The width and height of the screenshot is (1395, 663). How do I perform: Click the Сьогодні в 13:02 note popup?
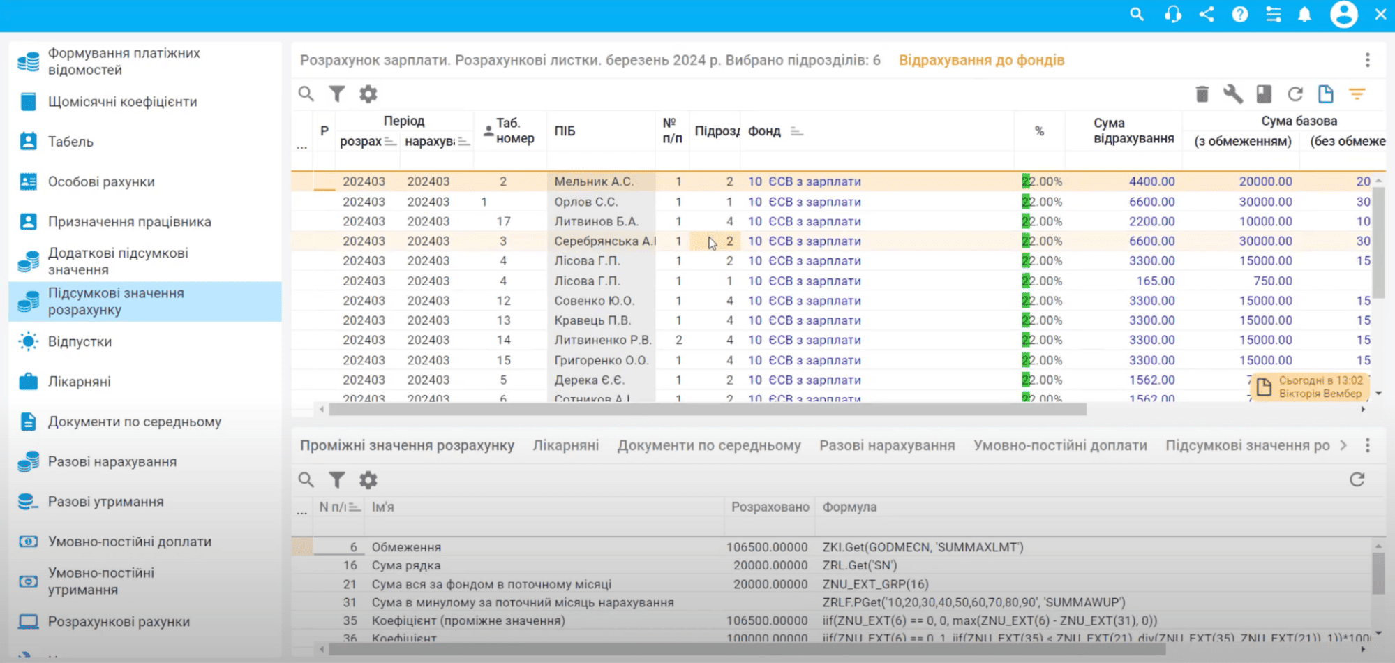pos(1310,387)
